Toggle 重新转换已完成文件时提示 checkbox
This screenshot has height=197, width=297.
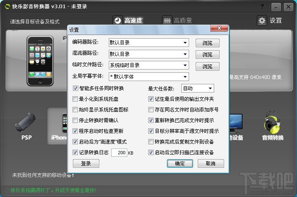pos(151,120)
